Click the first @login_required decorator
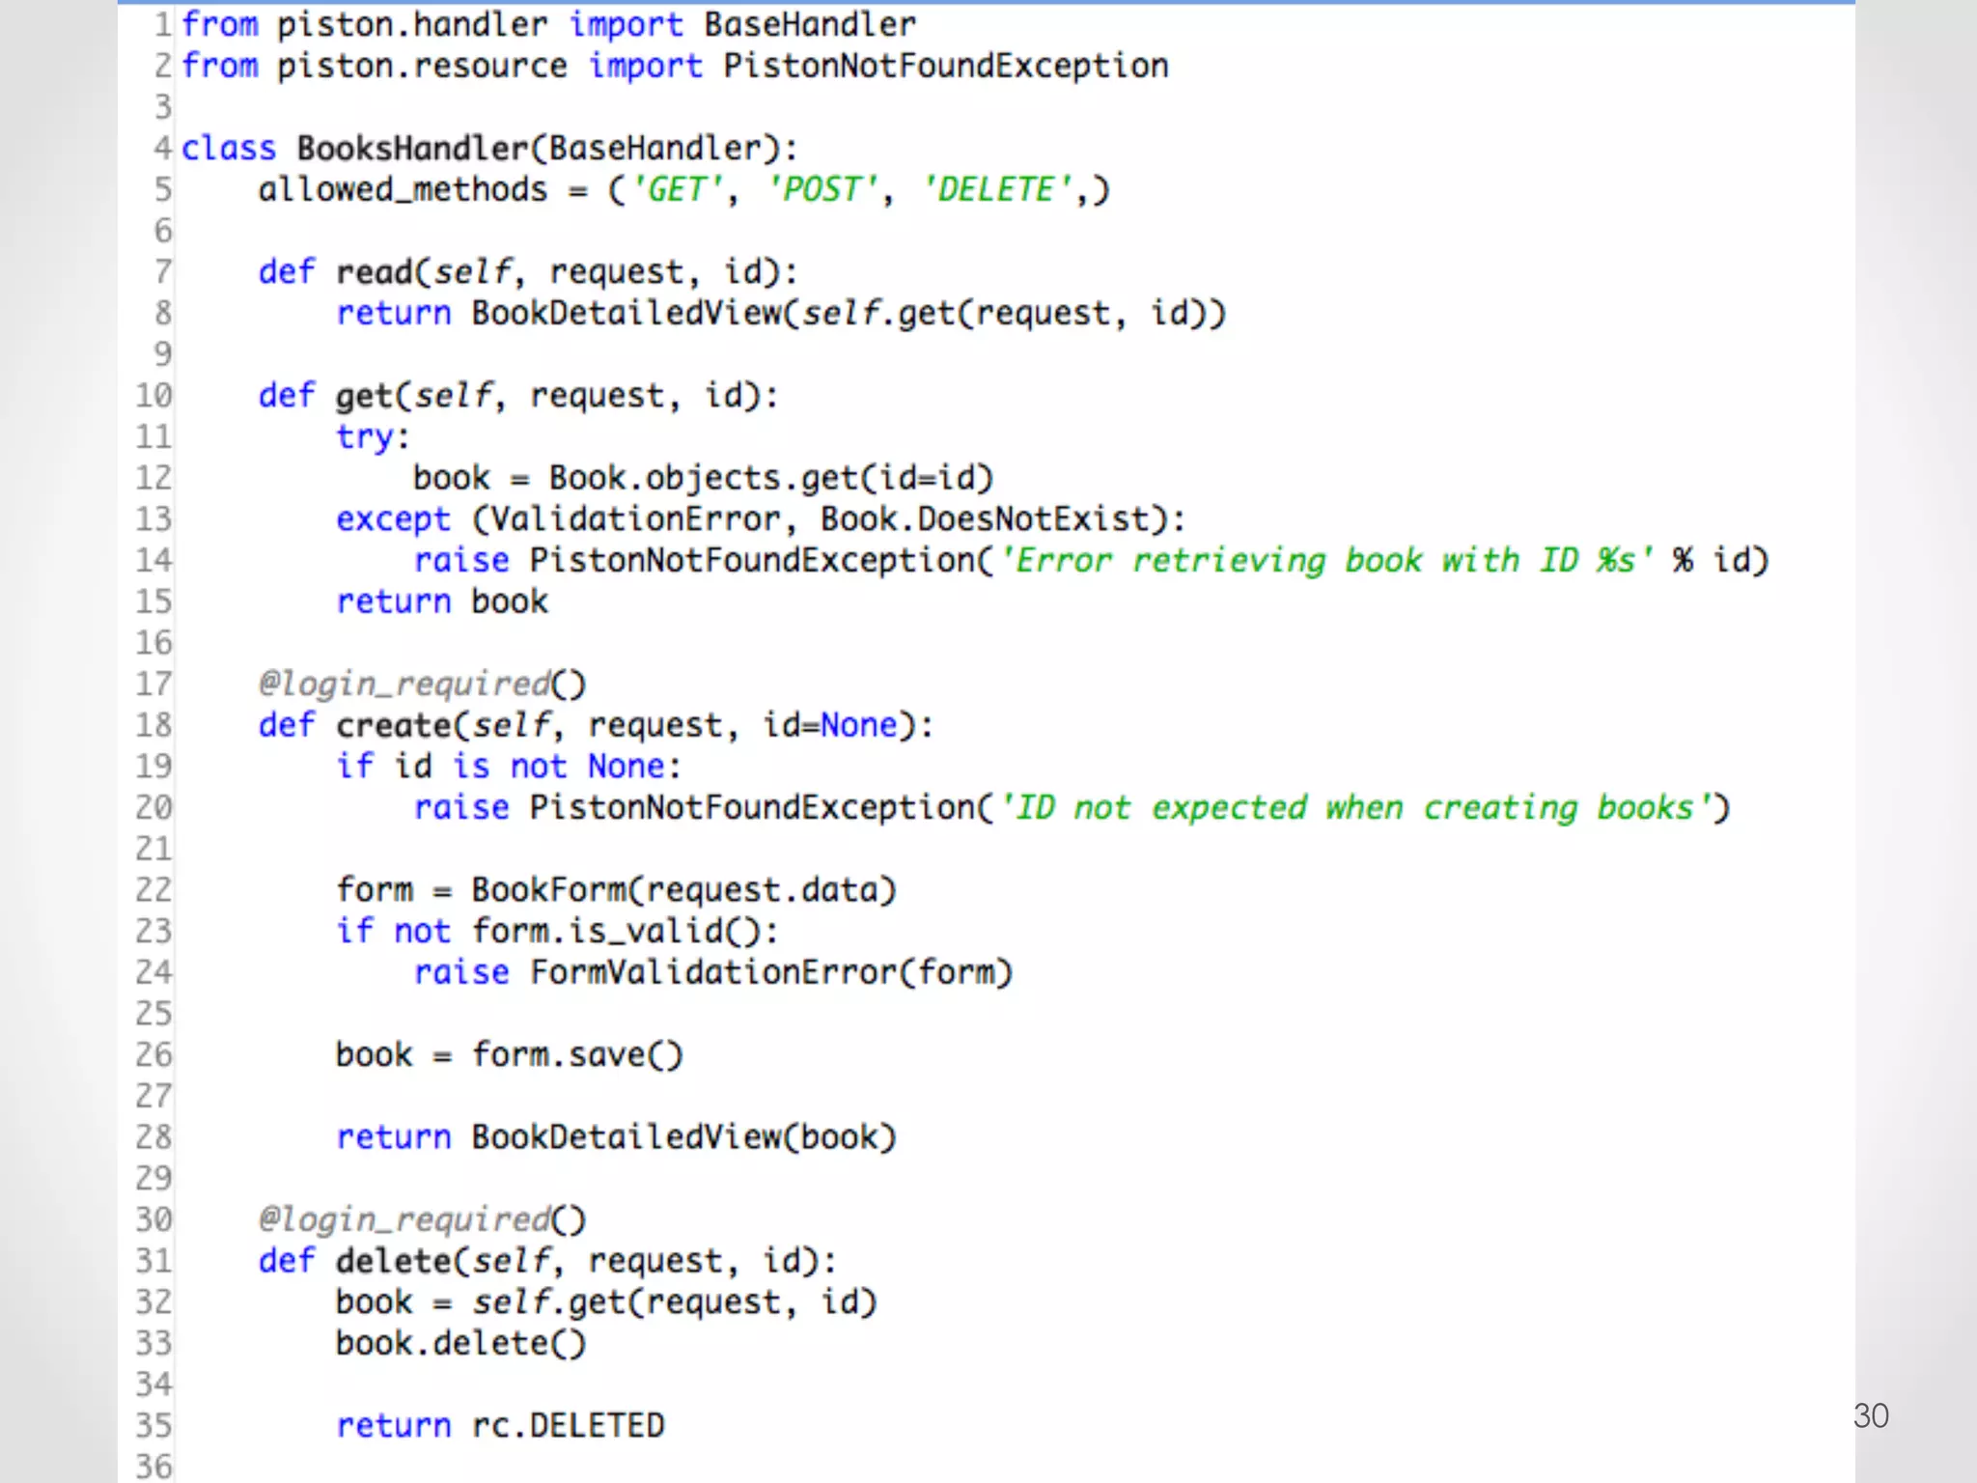1977x1483 pixels. tap(421, 685)
